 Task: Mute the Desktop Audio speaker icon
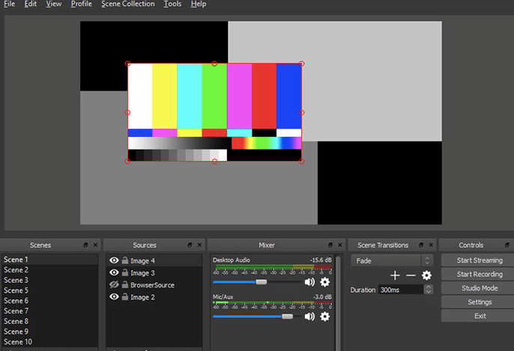point(309,282)
